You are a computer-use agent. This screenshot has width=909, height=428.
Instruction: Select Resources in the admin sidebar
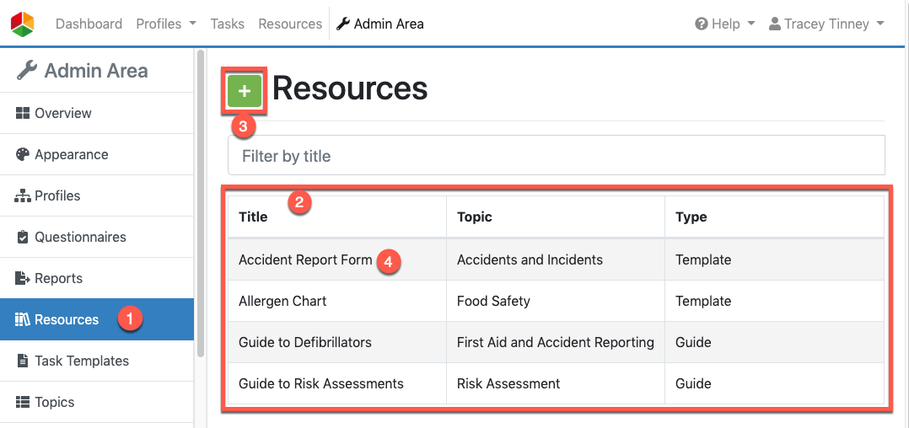coord(97,319)
